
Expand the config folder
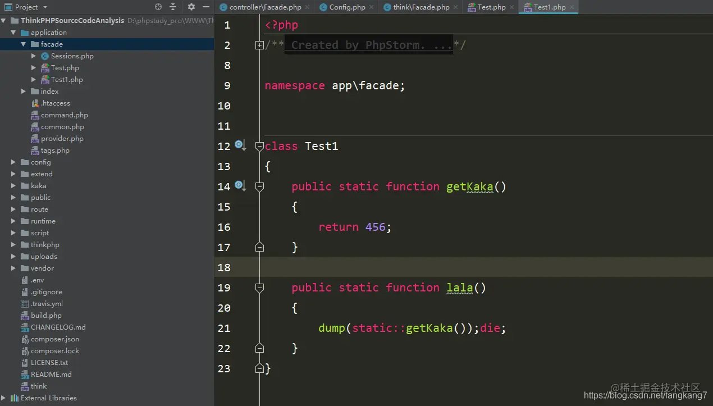click(x=13, y=162)
